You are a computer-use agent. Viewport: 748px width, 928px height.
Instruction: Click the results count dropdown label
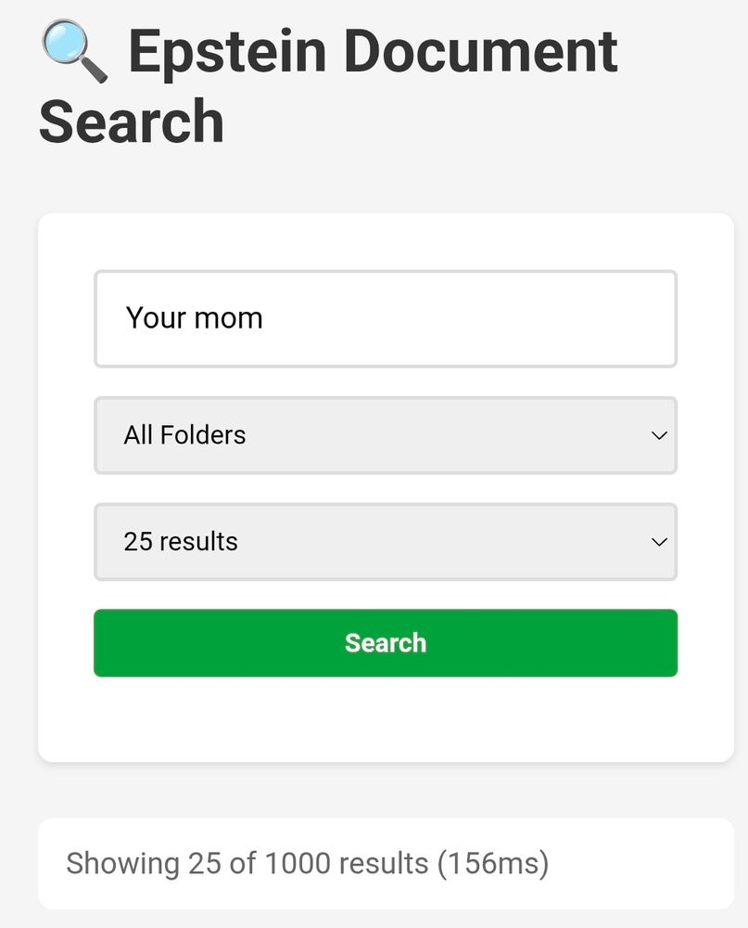pos(180,541)
